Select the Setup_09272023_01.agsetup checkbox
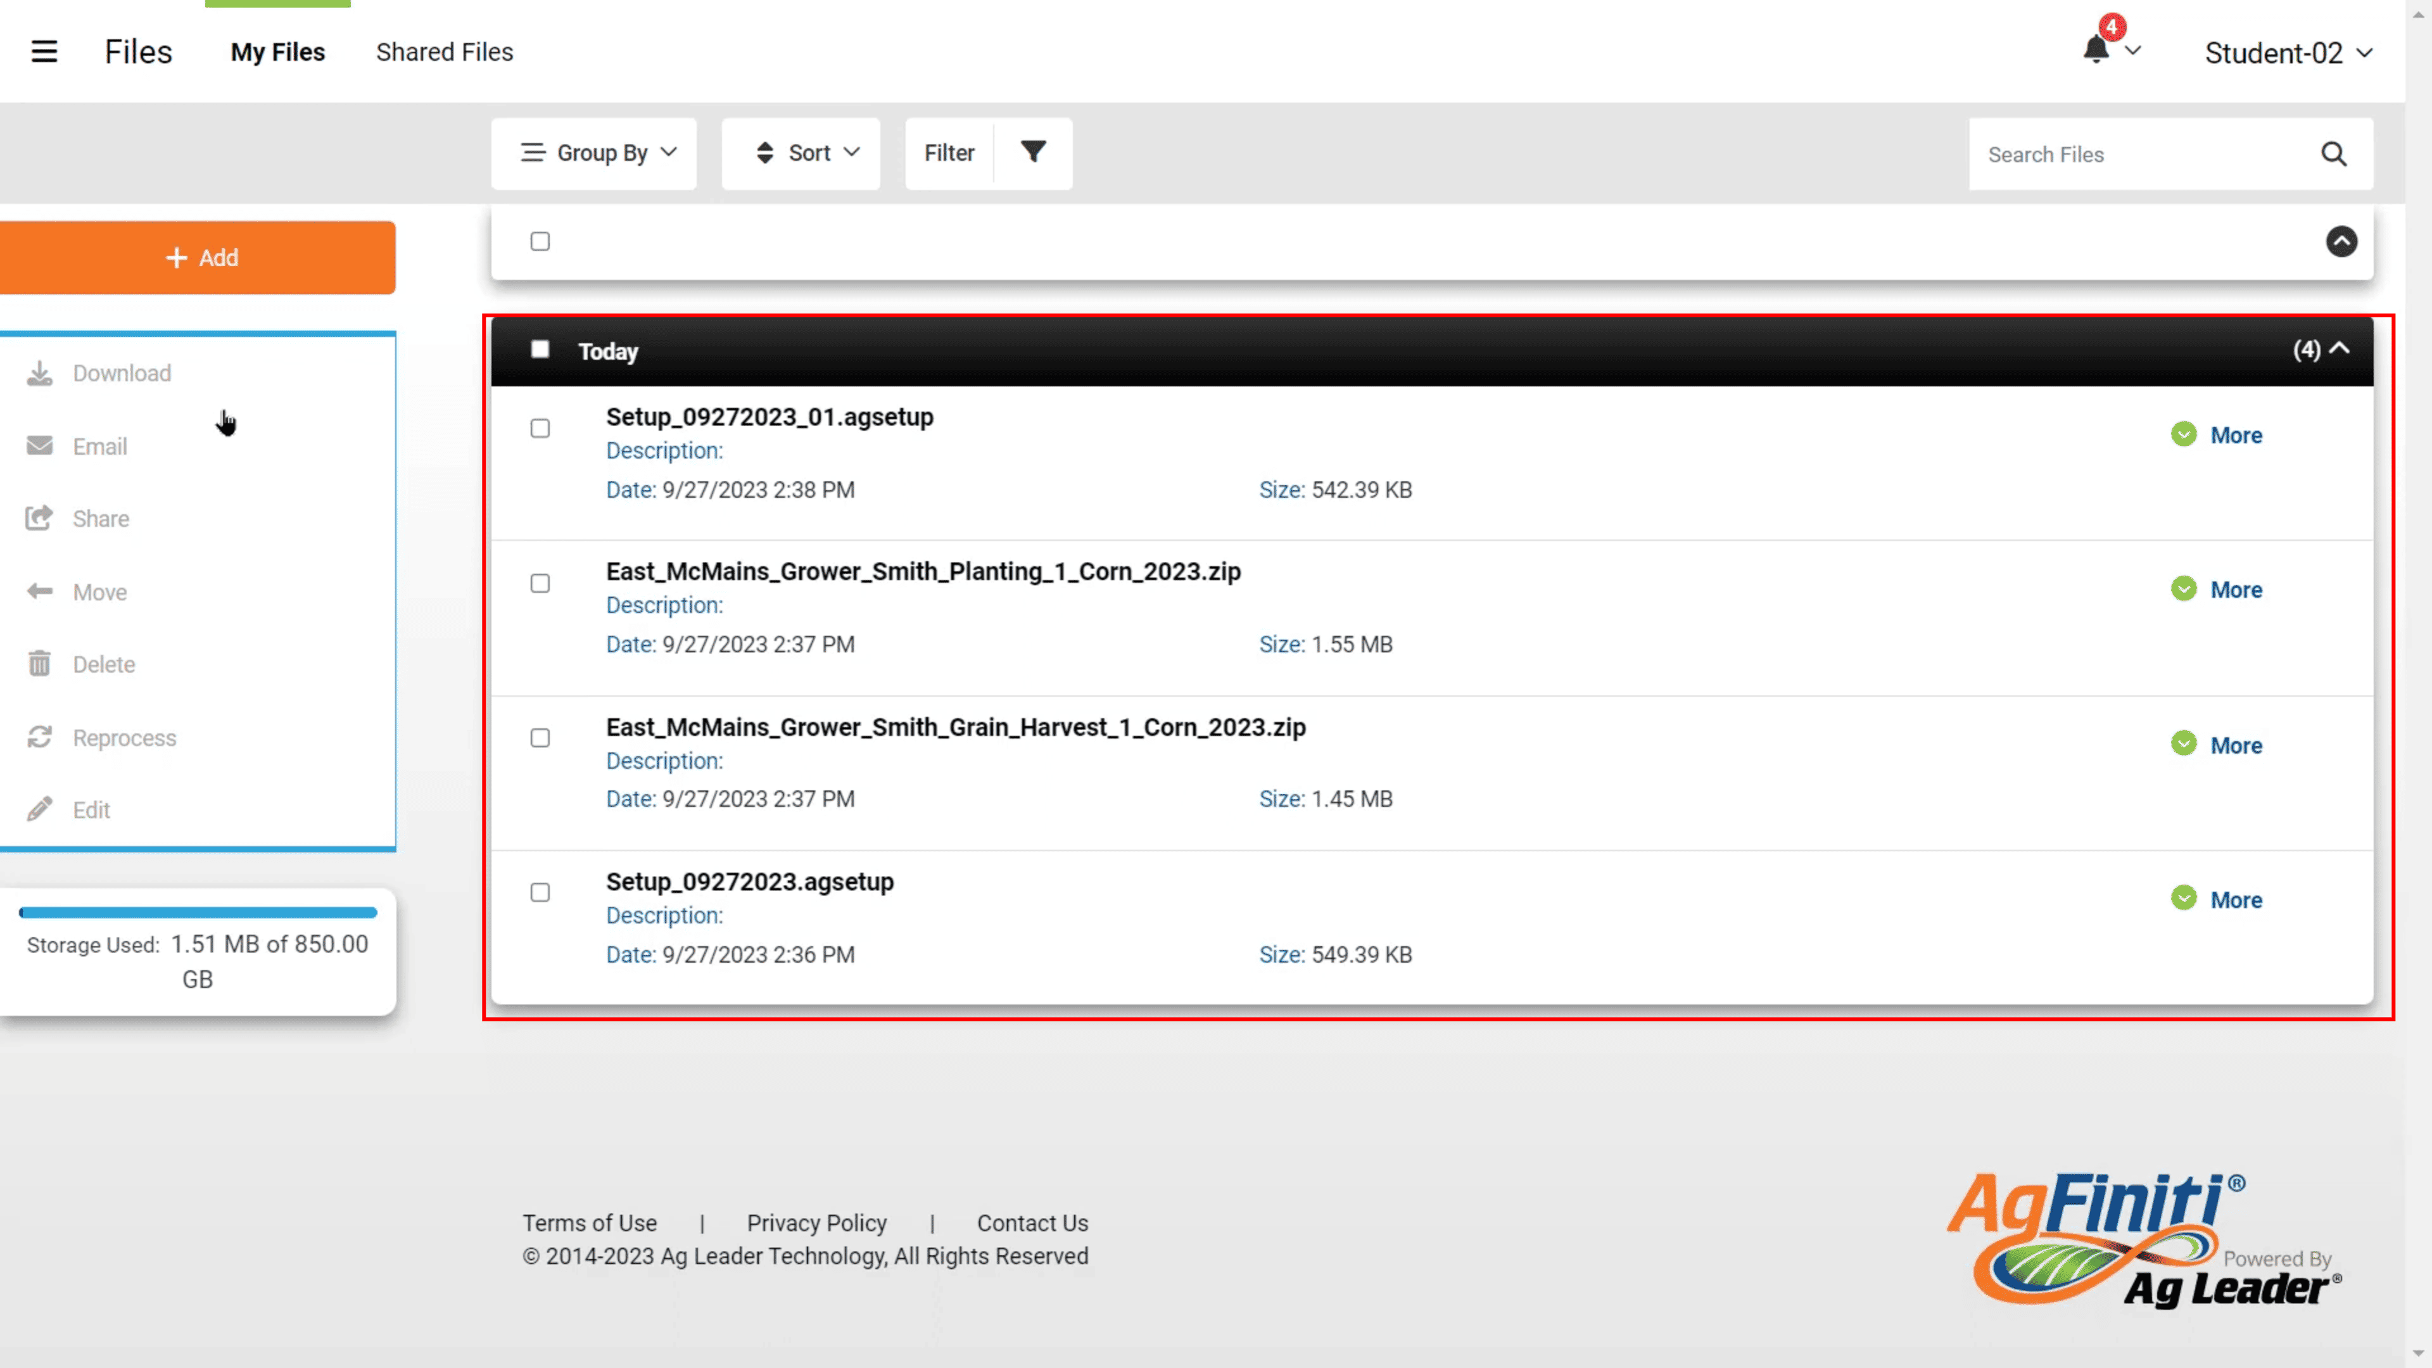This screenshot has height=1368, width=2432. click(540, 429)
